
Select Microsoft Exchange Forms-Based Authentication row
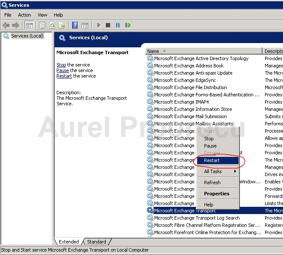coord(207,95)
